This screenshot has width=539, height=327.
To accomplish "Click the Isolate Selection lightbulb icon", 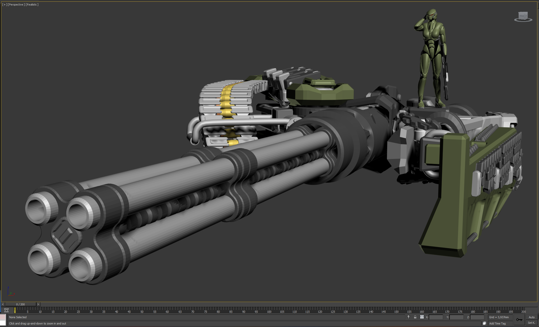I will coord(409,317).
